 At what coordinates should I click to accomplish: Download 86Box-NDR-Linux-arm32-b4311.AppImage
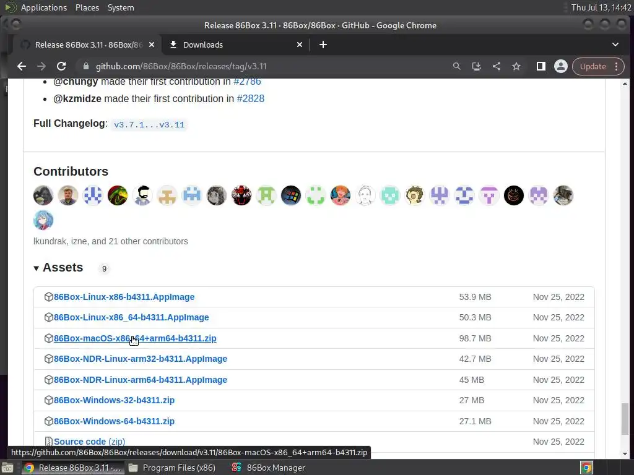(x=141, y=359)
